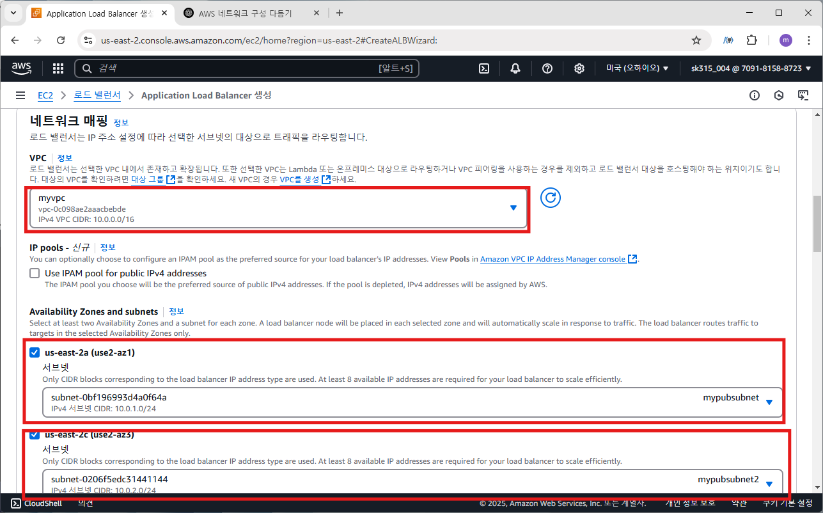This screenshot has height=513, width=823.
Task: Open 정보 link next to VPC heading
Action: (65, 157)
